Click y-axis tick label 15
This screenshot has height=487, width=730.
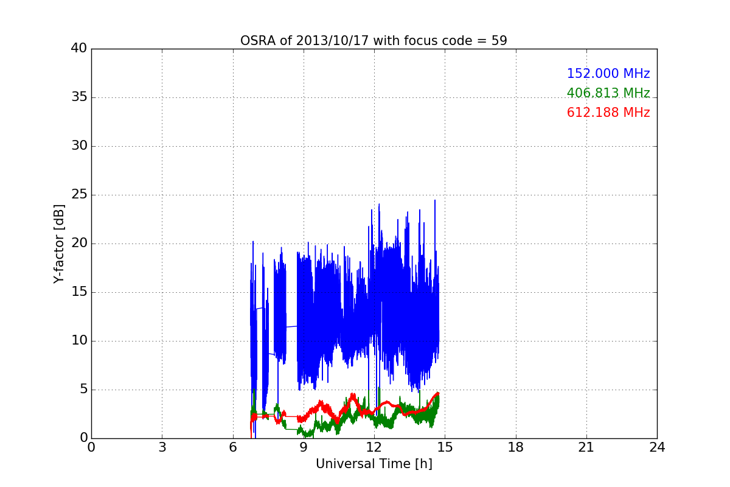coord(78,292)
